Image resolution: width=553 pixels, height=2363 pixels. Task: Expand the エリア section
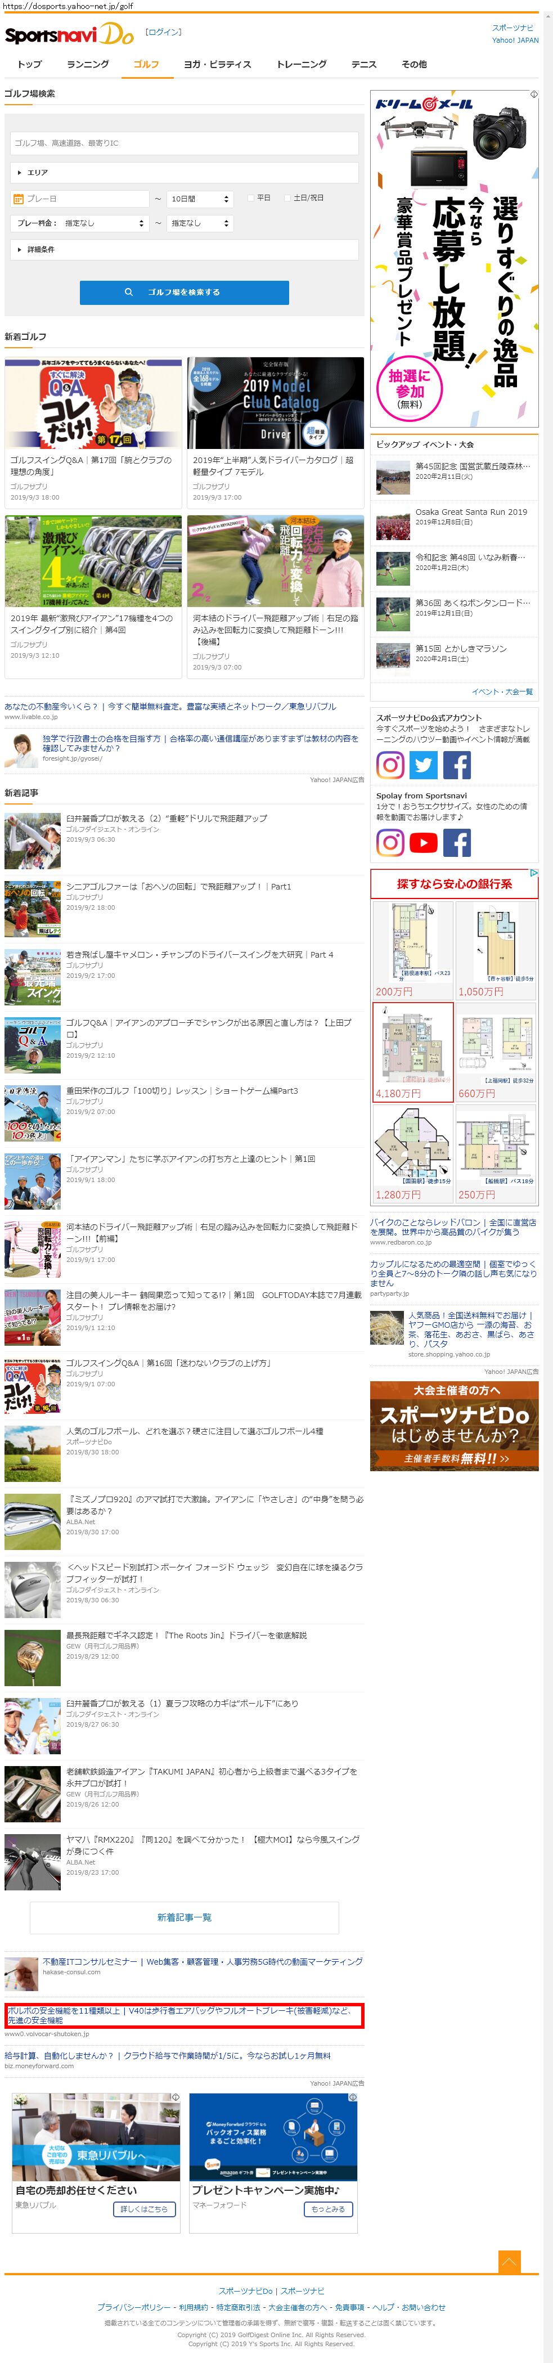(185, 173)
